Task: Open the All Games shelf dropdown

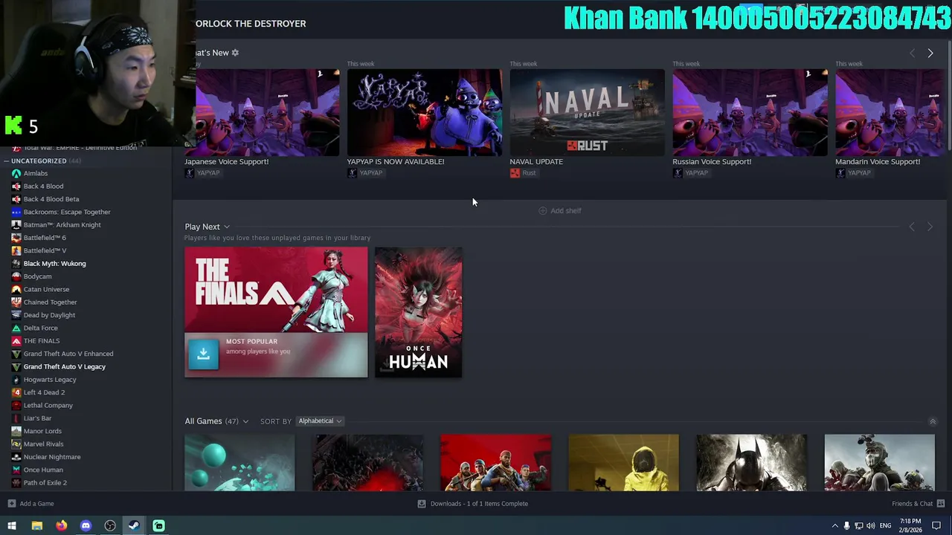Action: click(x=245, y=421)
